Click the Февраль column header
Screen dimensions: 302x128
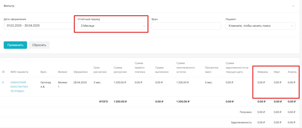(263, 72)
